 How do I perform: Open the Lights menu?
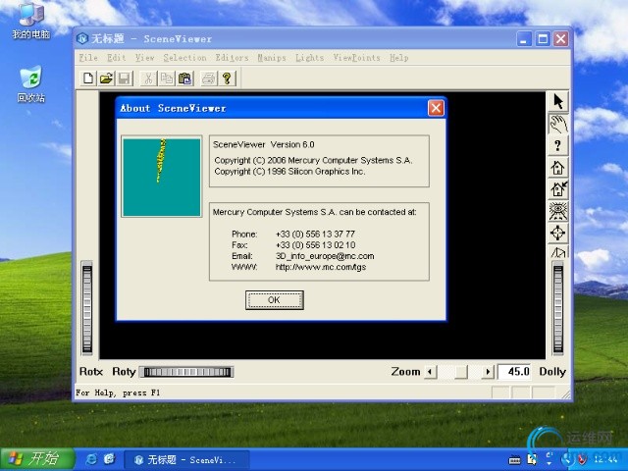click(310, 58)
